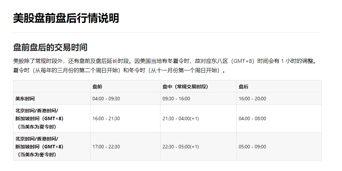This screenshot has height=171, width=342.
Task: Click the row label containing 当美东为夏令时
Action: 39,118
